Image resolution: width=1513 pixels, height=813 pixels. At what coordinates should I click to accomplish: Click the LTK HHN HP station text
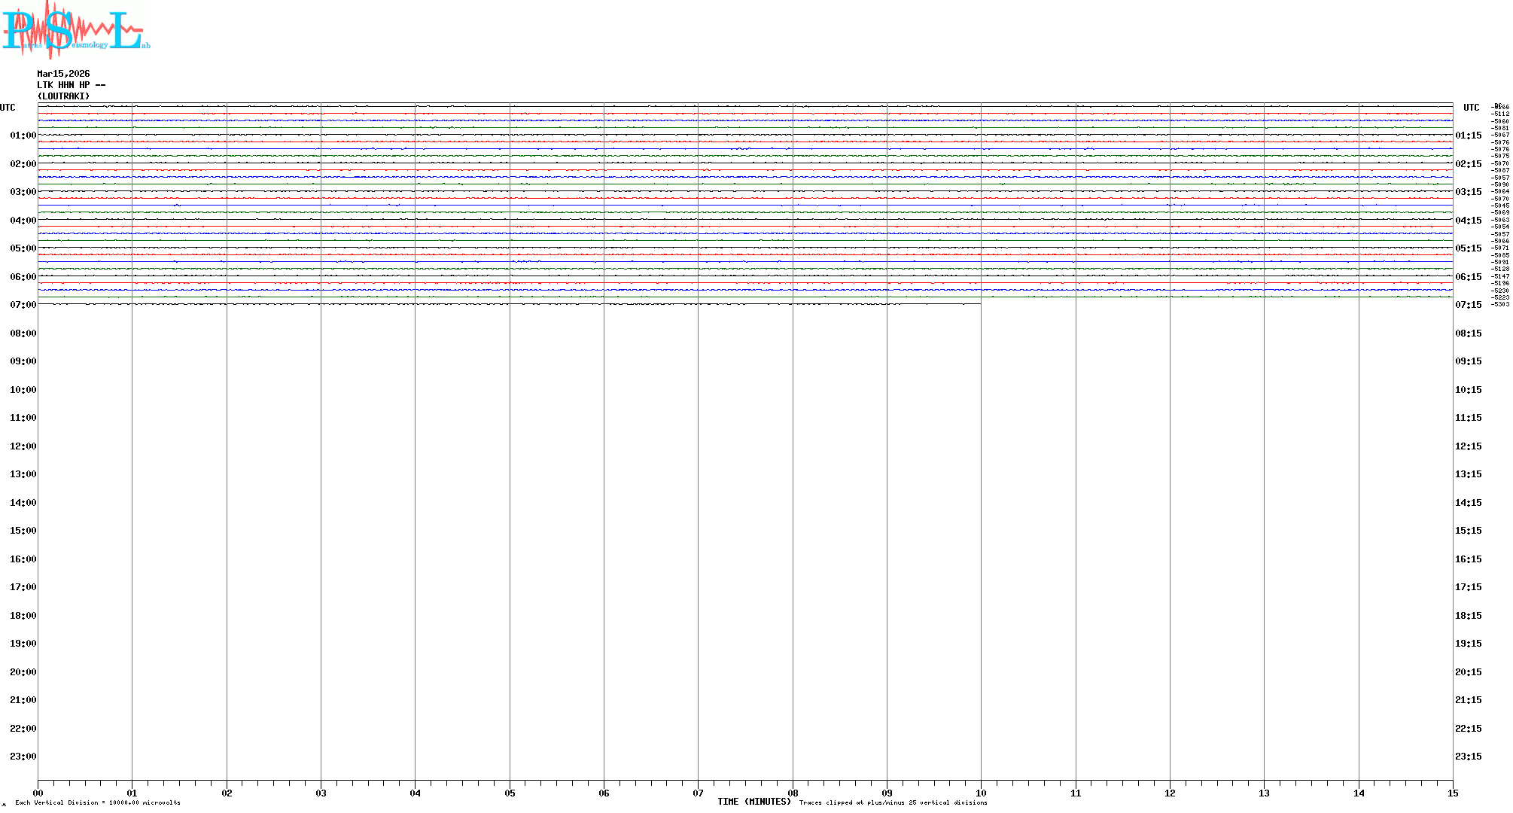(71, 85)
